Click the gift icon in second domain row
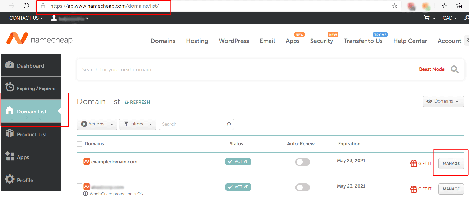Viewport: 469px width, 201px height. point(414,189)
